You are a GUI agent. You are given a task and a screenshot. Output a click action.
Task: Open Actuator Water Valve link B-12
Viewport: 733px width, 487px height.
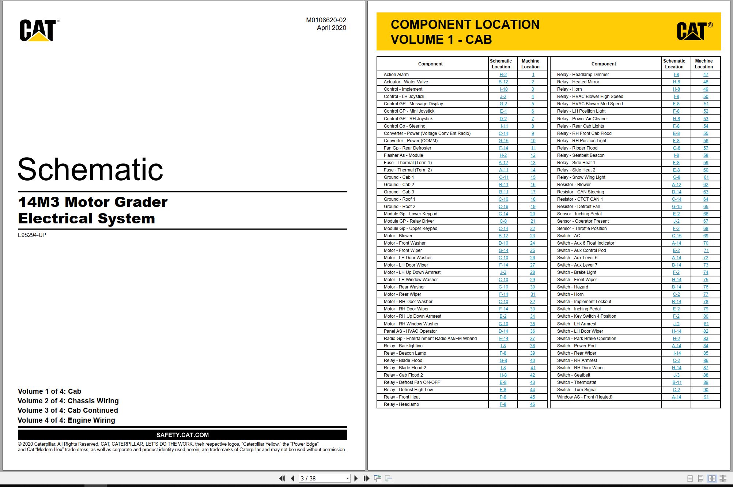pyautogui.click(x=503, y=82)
